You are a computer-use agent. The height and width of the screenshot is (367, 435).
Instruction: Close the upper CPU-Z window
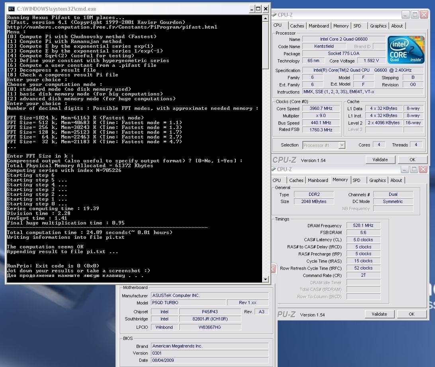tap(424, 14)
